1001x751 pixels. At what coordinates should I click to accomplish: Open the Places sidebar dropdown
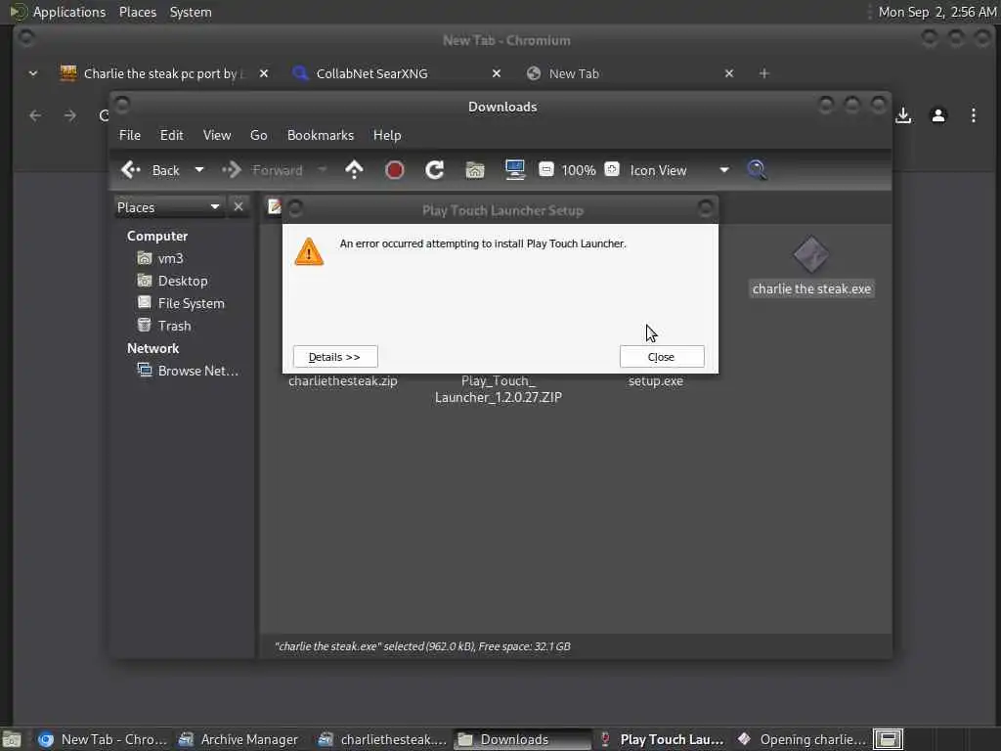point(168,207)
